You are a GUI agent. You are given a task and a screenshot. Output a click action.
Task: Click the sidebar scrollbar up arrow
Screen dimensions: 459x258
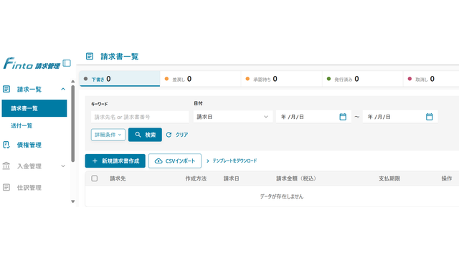73,82
